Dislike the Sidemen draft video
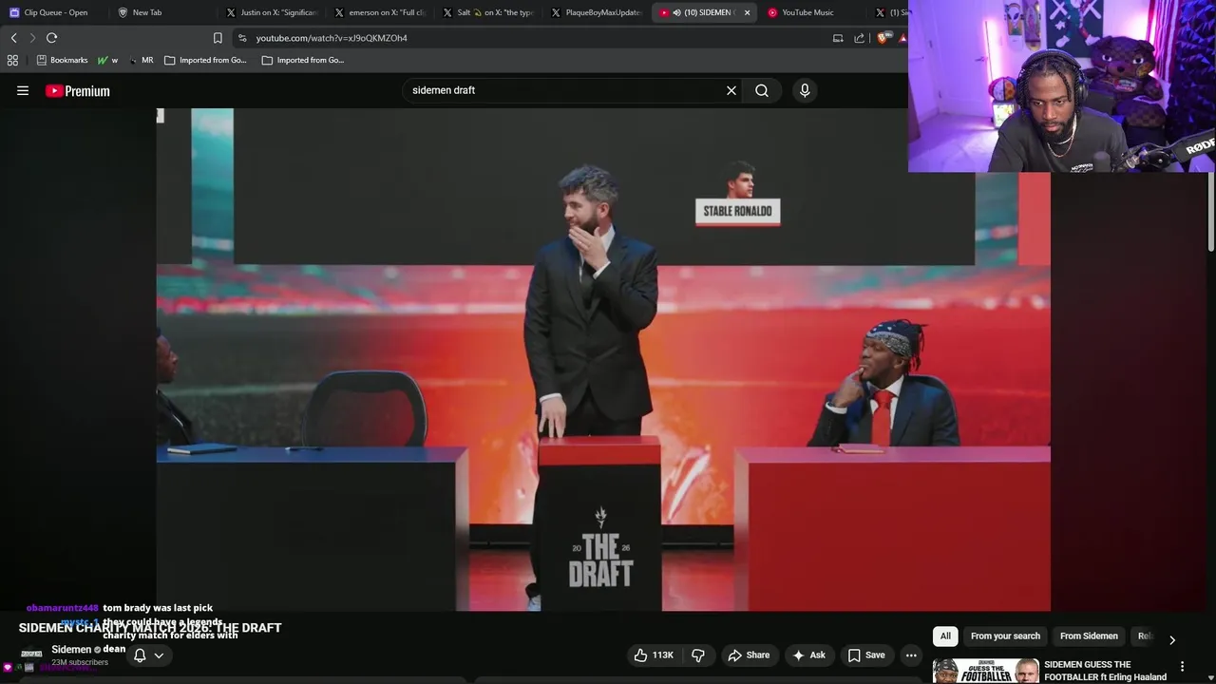1216x684 pixels. click(x=698, y=655)
